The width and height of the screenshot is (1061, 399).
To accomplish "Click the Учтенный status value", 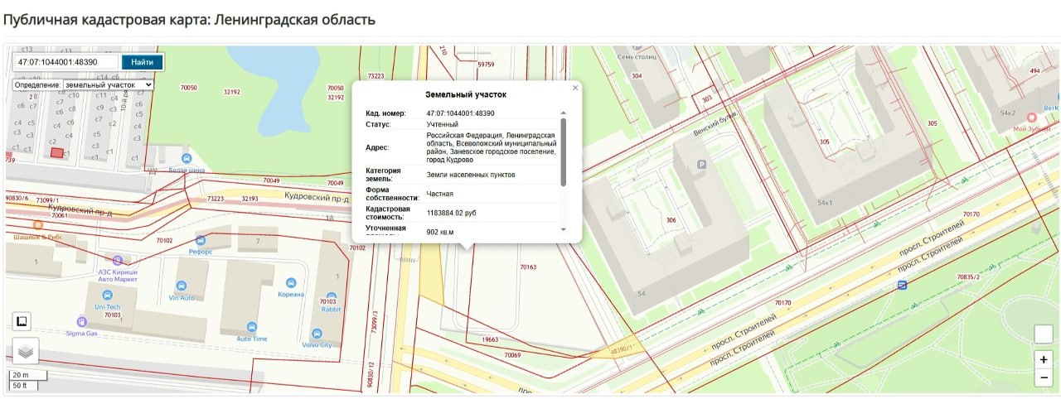I will click(443, 124).
